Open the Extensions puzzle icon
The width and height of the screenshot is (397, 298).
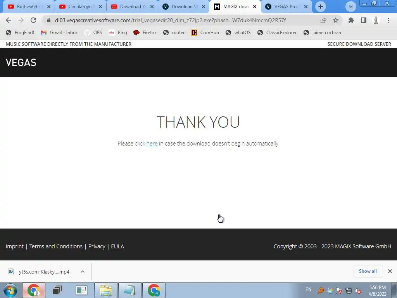pyautogui.click(x=351, y=20)
